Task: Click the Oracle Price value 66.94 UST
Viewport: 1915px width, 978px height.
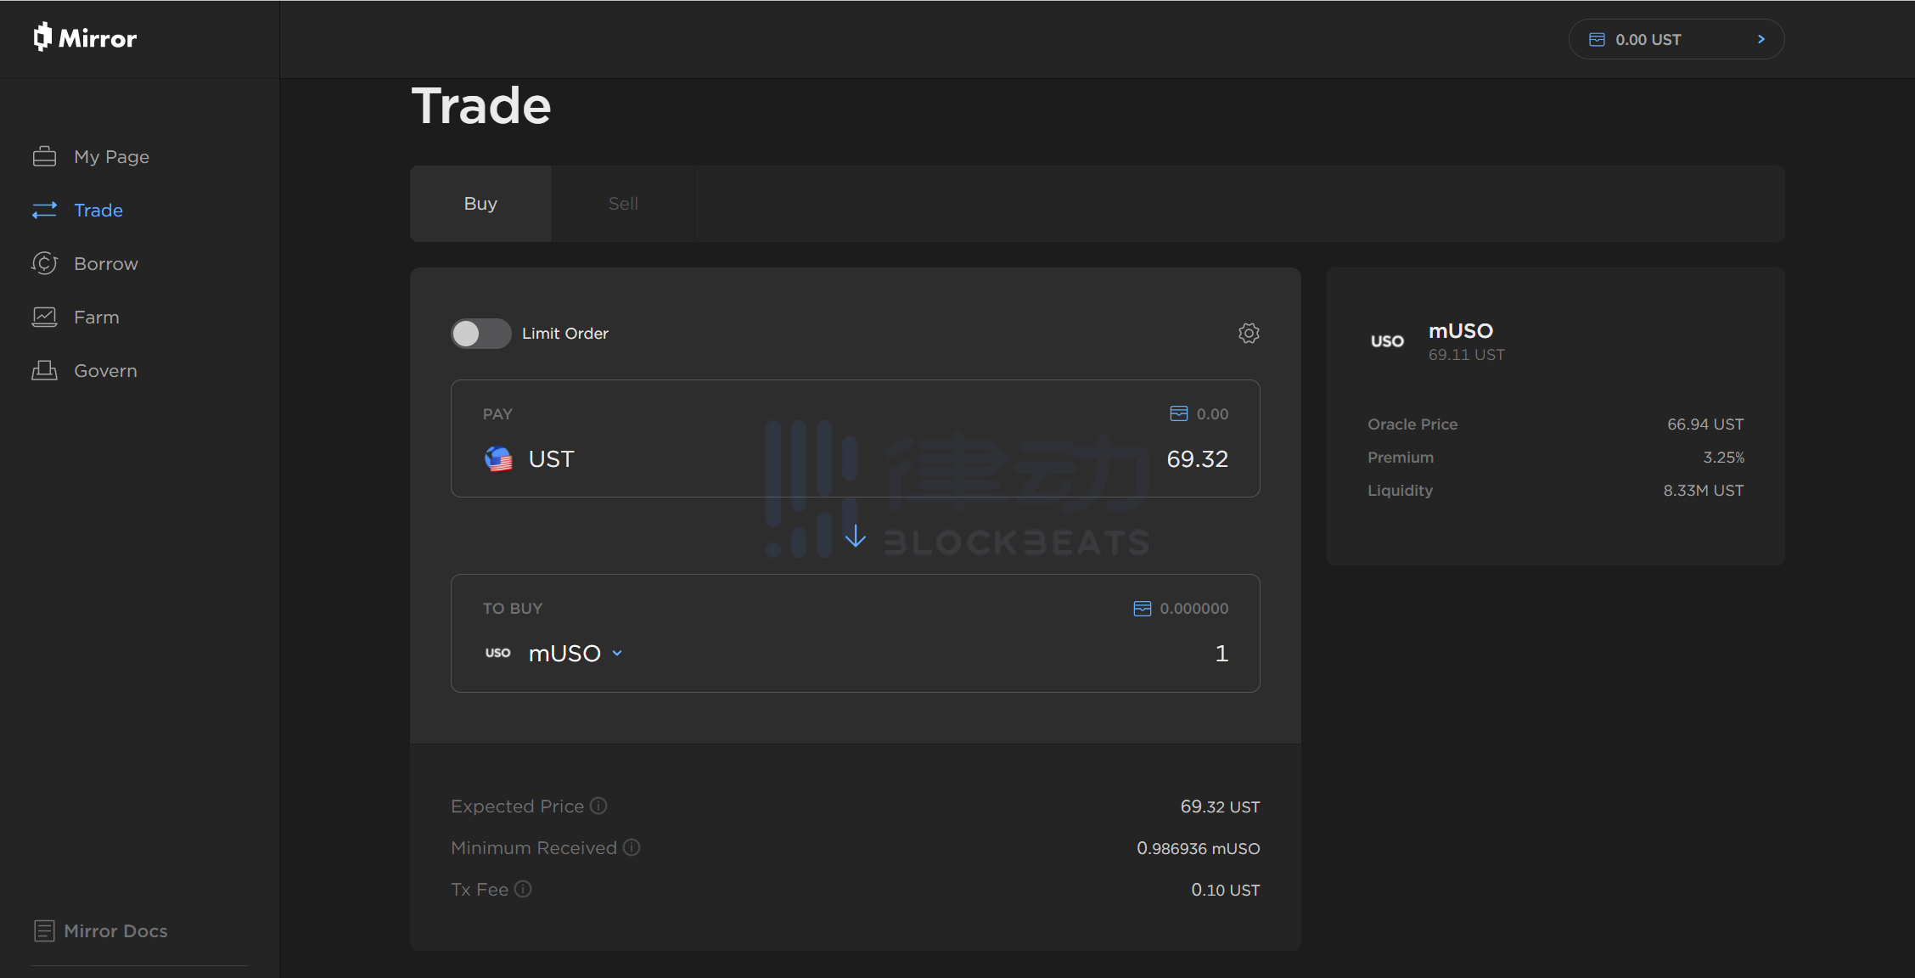Action: pos(1705,424)
